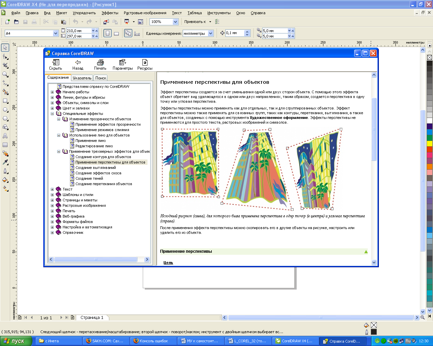This screenshot has width=433, height=346.
Task: Select the Fill bucket tool
Action: [x=5, y=180]
